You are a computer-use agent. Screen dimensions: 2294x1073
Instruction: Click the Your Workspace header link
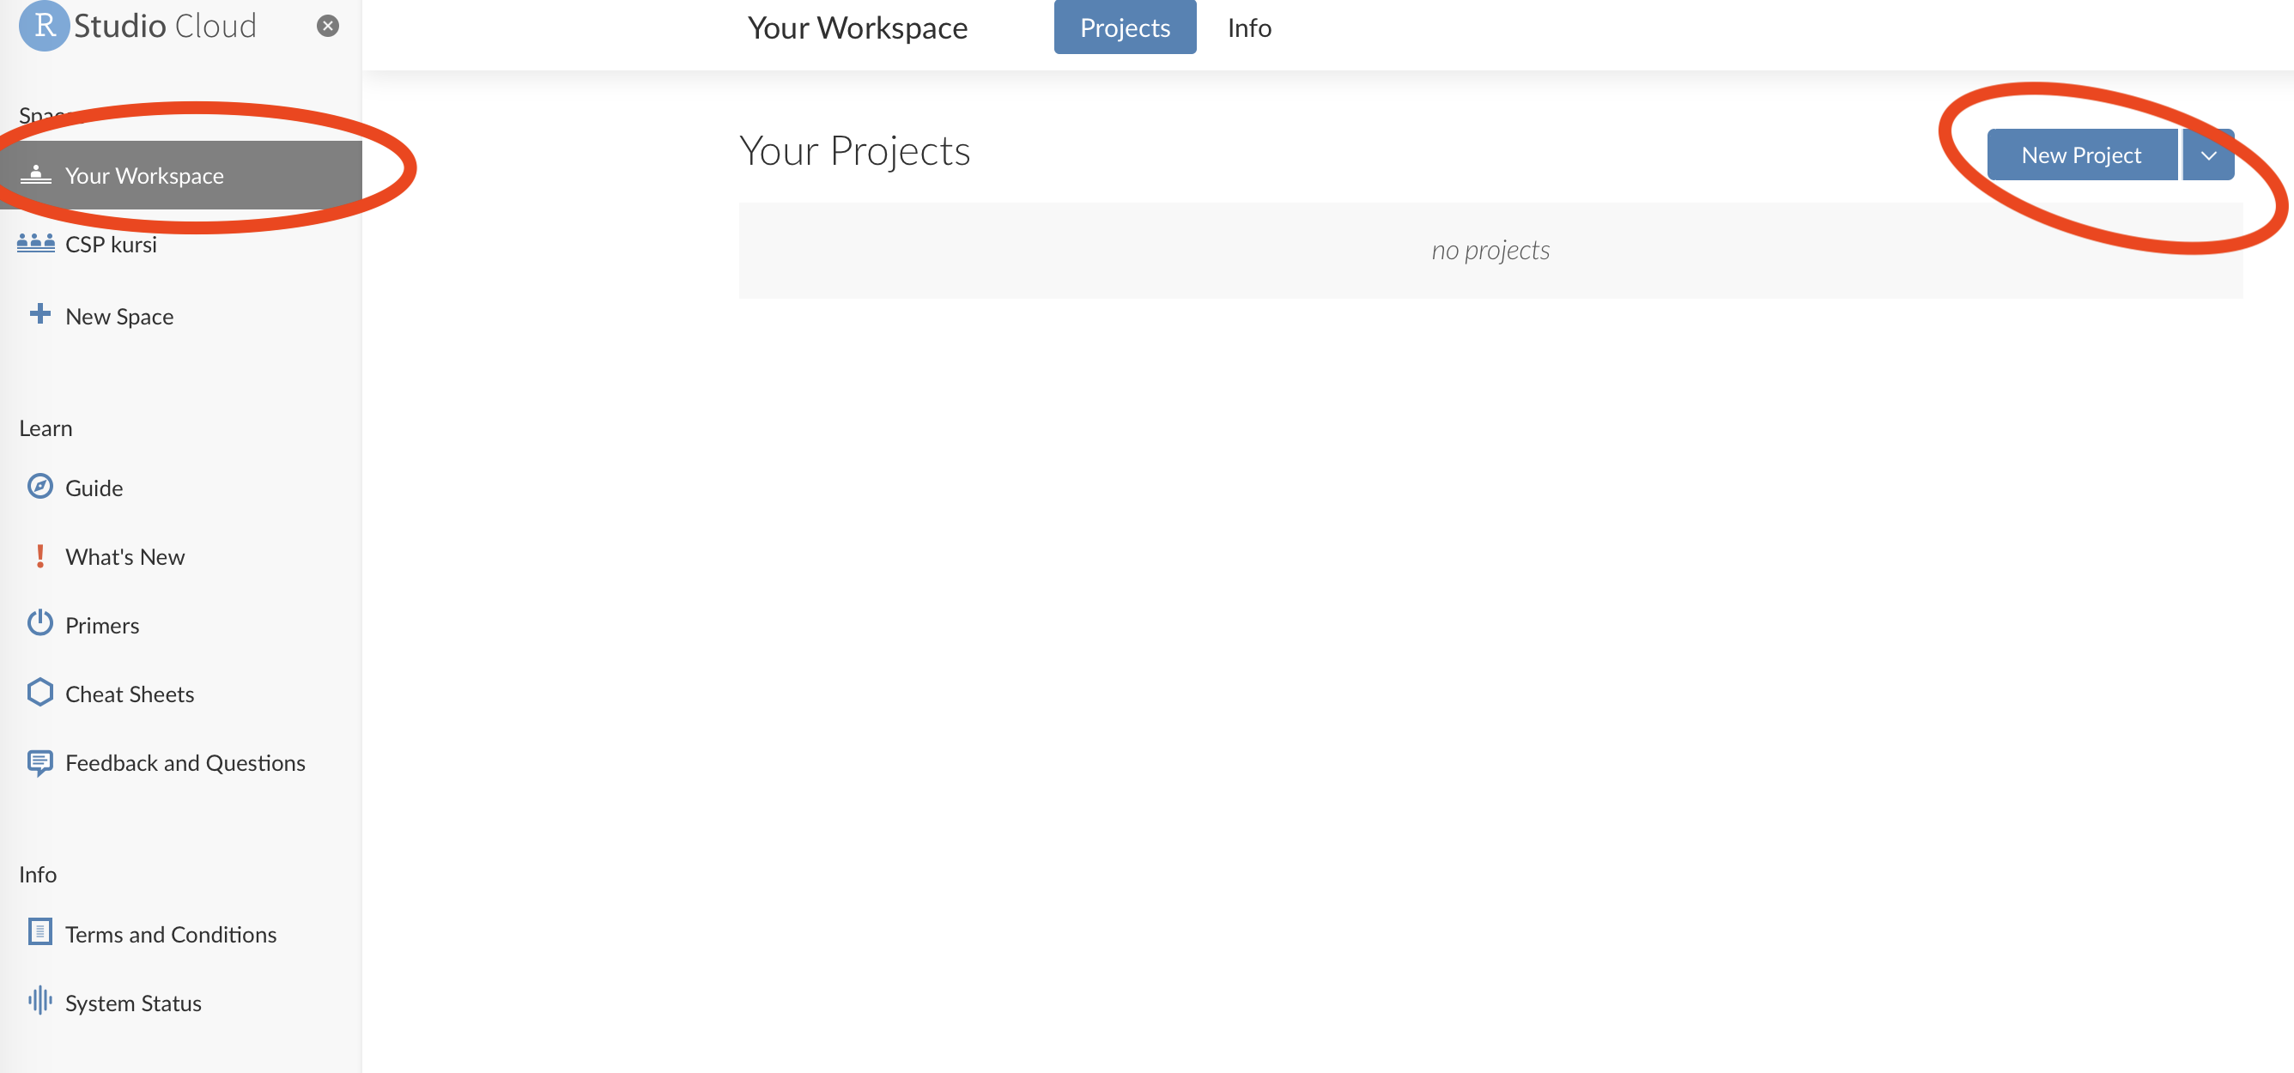(856, 27)
